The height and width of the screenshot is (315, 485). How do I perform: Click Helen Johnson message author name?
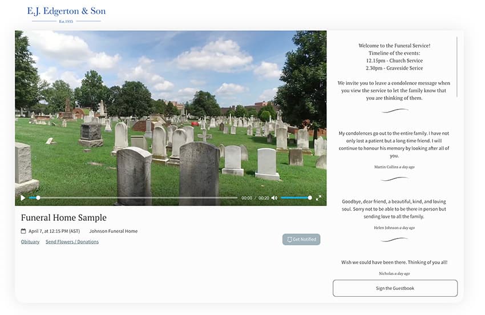coord(386,228)
